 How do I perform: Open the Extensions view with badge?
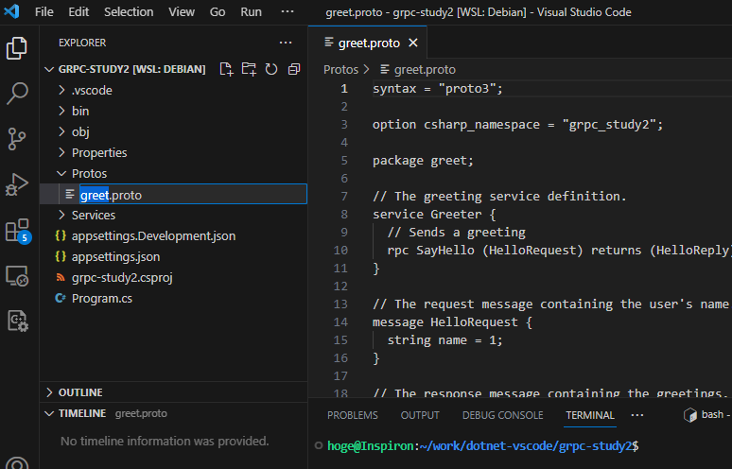coord(18,231)
